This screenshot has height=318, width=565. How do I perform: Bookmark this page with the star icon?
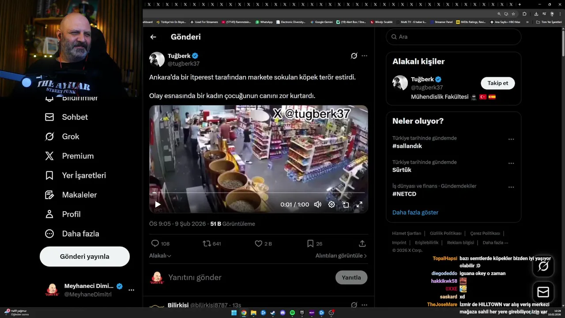click(512, 14)
